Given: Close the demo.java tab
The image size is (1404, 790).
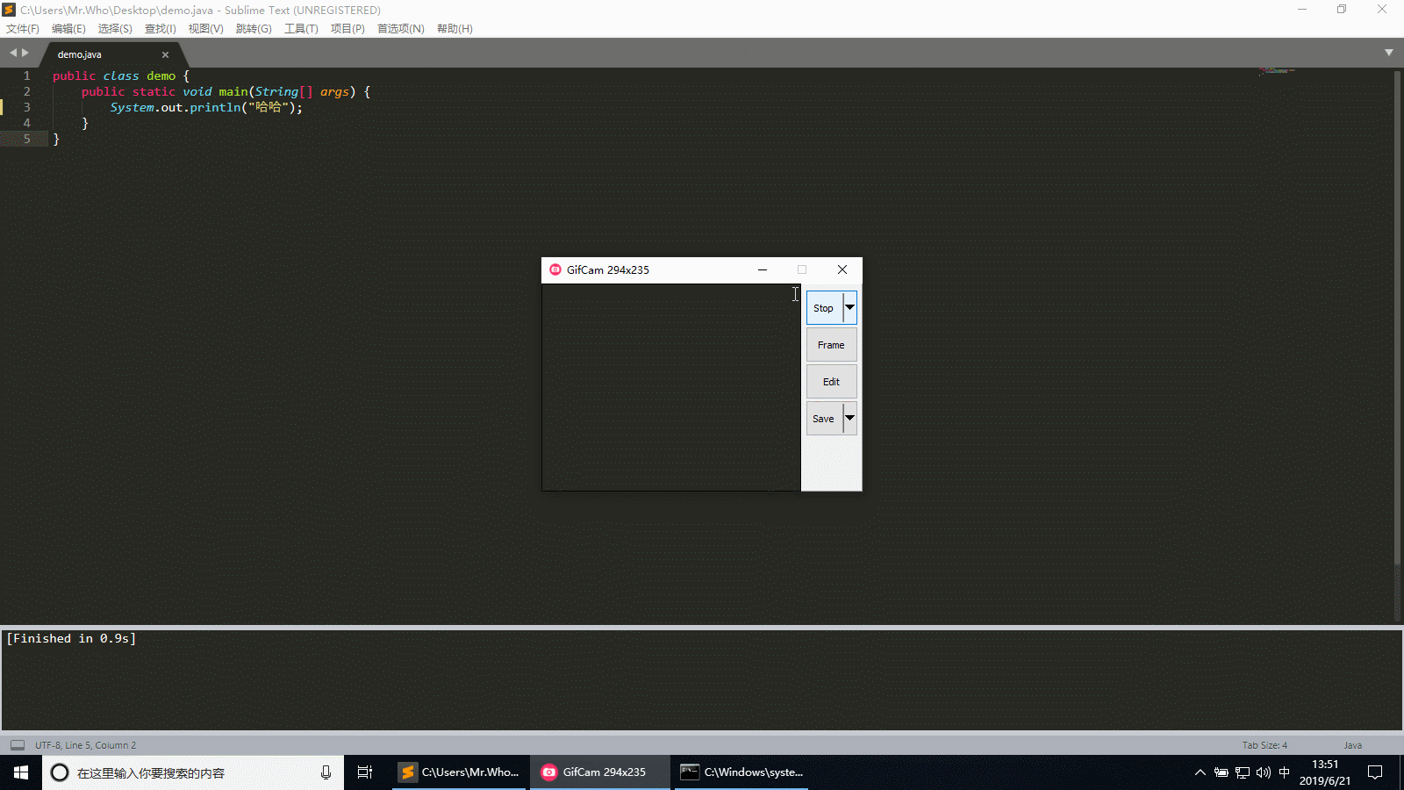Looking at the screenshot, I should [x=165, y=54].
